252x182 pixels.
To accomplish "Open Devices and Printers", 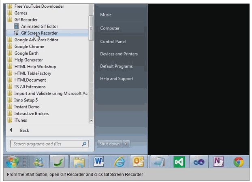I will coord(119,54).
